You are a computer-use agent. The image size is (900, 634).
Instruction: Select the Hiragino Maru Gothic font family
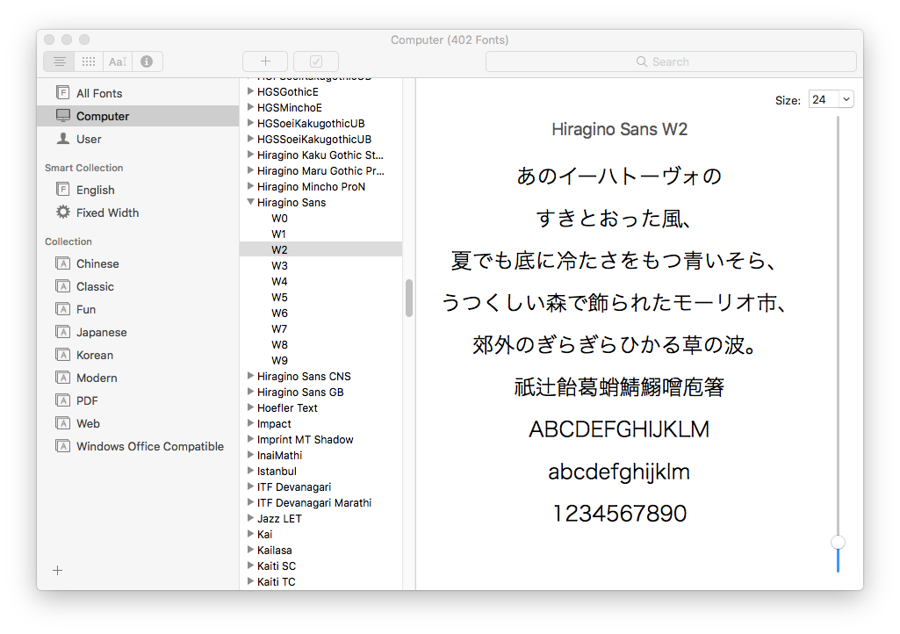pyautogui.click(x=320, y=170)
